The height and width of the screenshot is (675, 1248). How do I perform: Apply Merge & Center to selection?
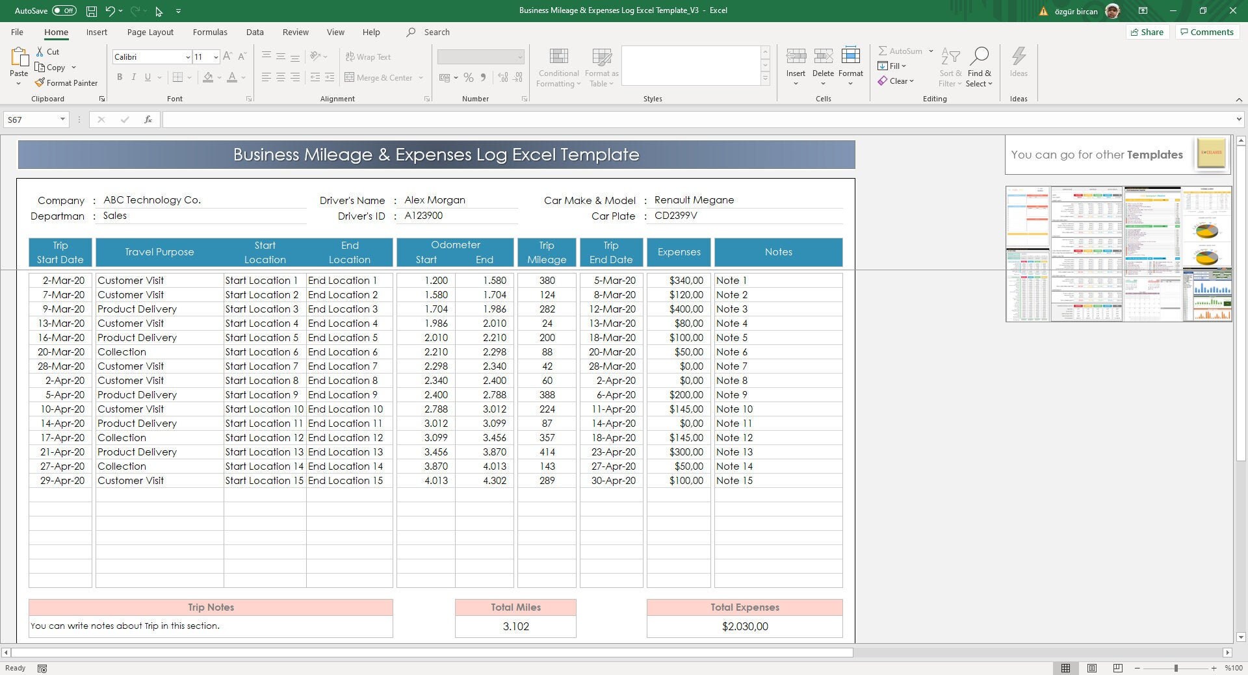click(x=380, y=77)
